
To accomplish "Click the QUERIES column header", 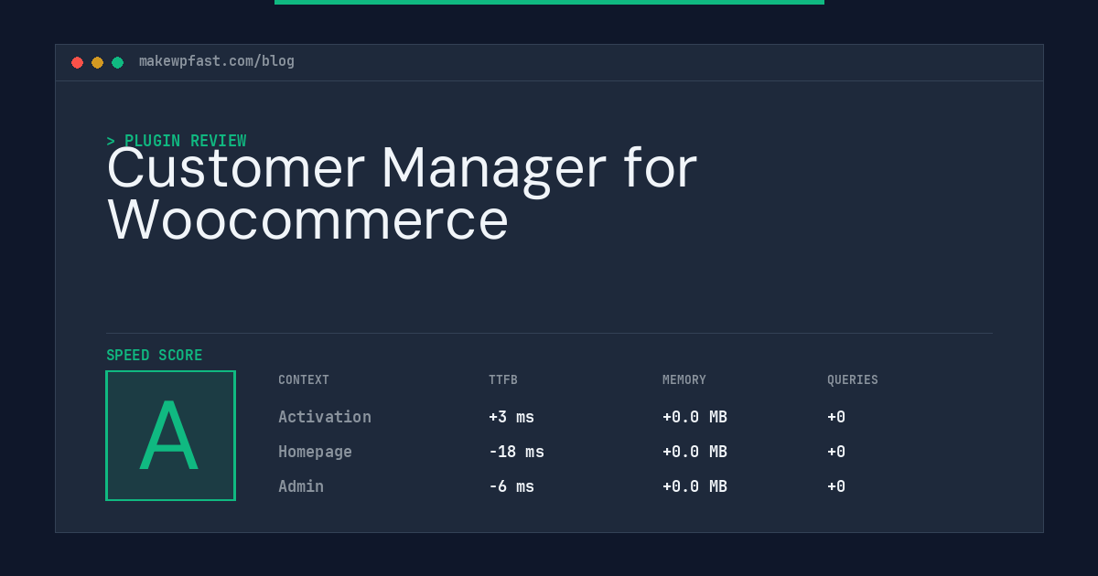I will point(853,379).
